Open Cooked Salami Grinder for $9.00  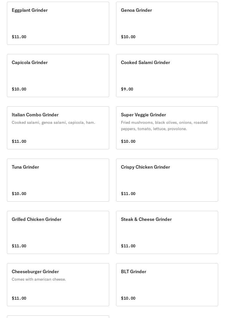[167, 76]
